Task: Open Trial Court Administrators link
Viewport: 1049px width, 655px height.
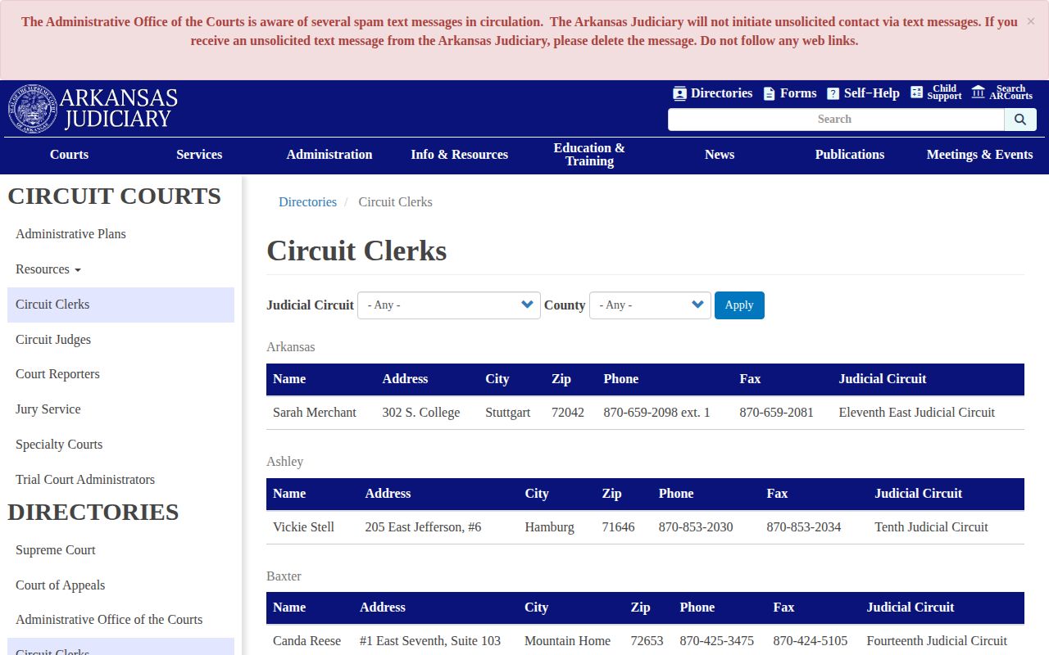Action: pyautogui.click(x=120, y=480)
